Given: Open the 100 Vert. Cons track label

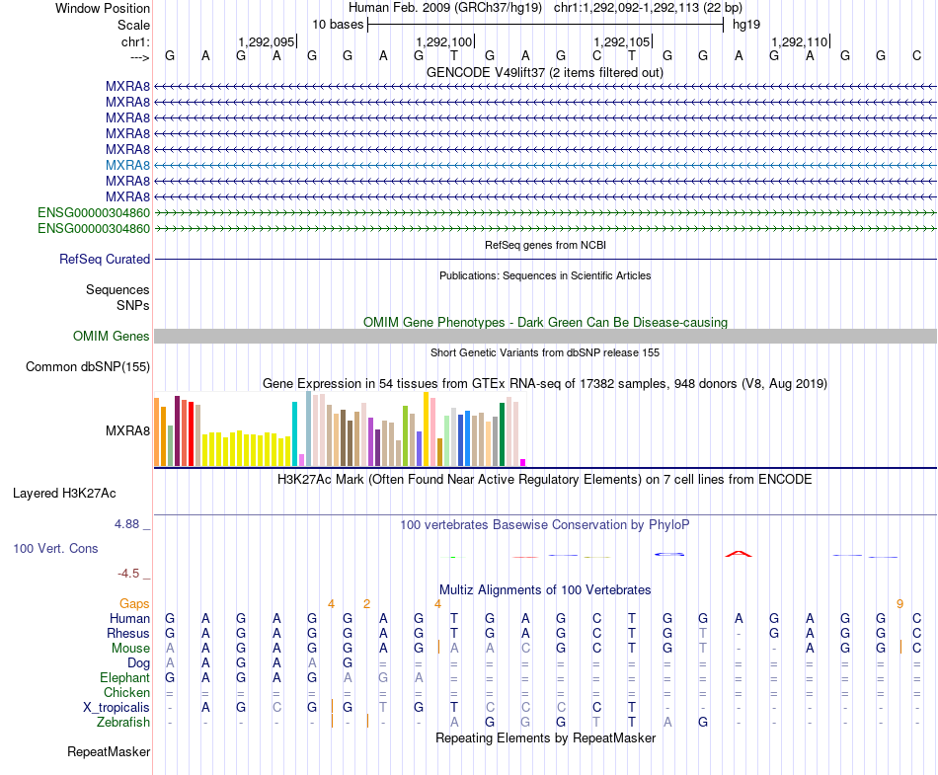Looking at the screenshot, I should point(55,548).
